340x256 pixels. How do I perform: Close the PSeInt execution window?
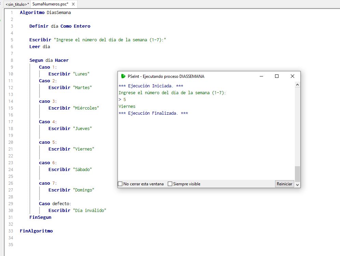pyautogui.click(x=292, y=76)
